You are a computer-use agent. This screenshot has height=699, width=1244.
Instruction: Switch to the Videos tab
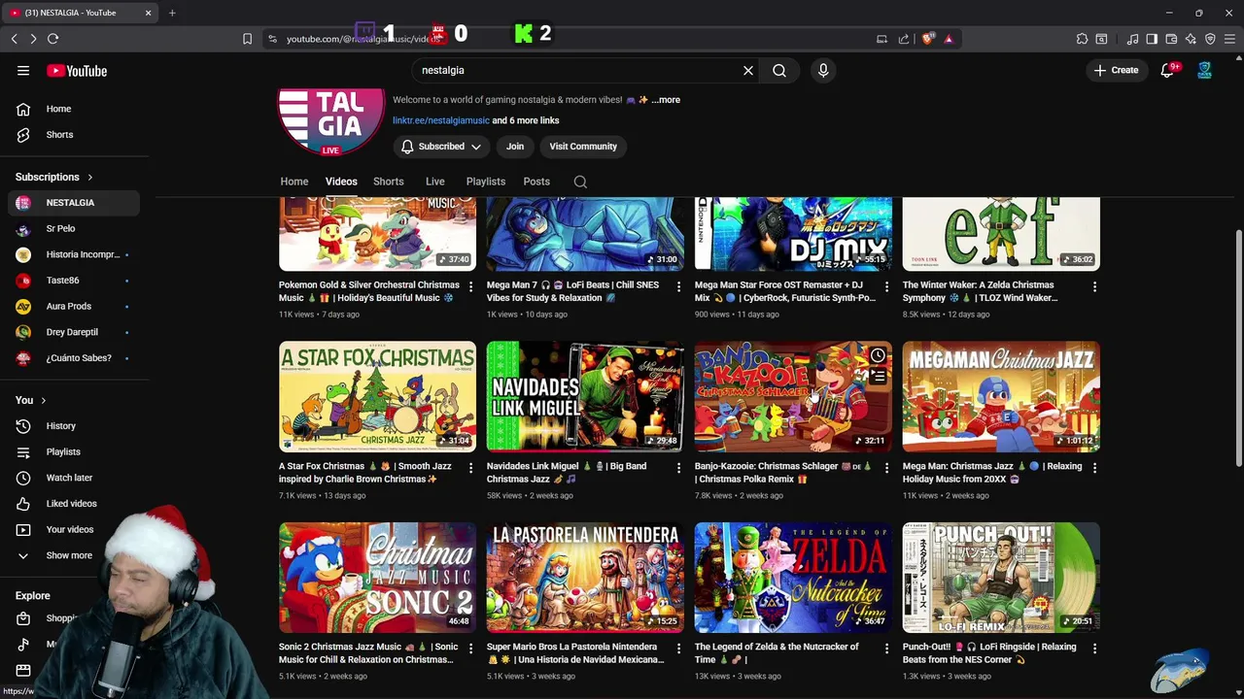(x=341, y=182)
